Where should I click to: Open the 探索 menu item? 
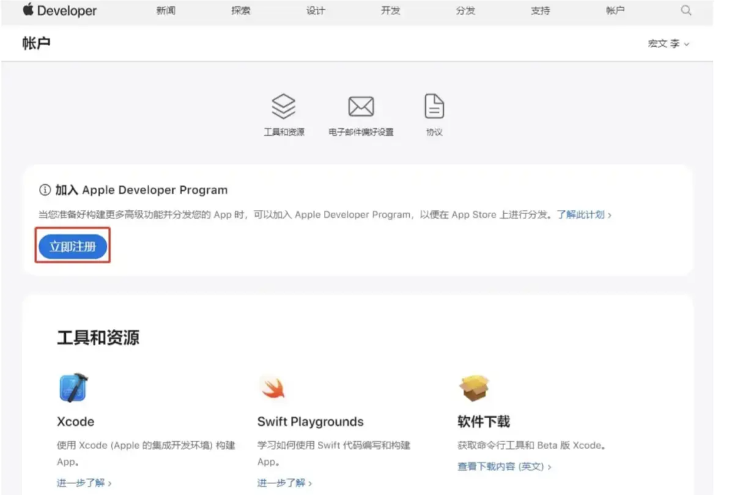tap(241, 10)
